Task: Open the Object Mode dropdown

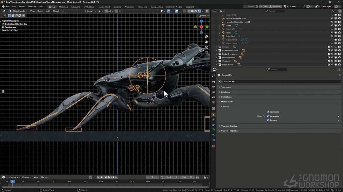Action: 18,11
